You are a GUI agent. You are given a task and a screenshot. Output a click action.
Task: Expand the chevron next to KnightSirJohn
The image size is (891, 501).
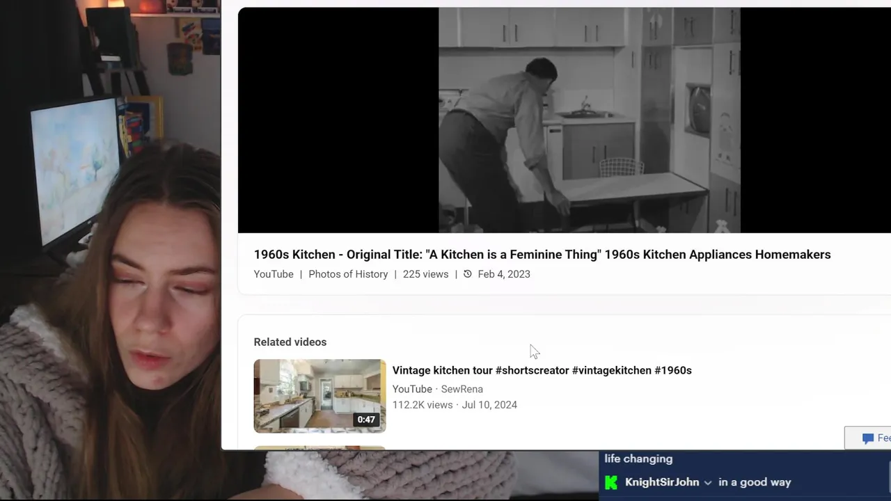tap(708, 483)
